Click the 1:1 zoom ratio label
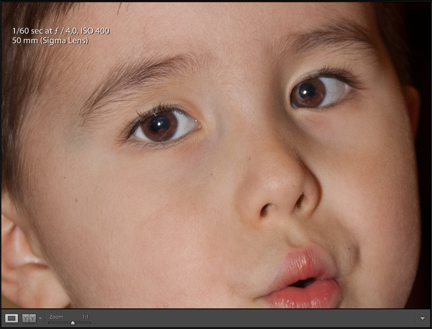Viewport: 432px width, 329px height. pos(85,317)
